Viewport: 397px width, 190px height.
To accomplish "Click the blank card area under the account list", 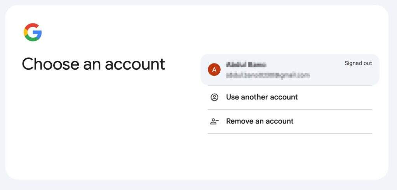I will coord(290,157).
